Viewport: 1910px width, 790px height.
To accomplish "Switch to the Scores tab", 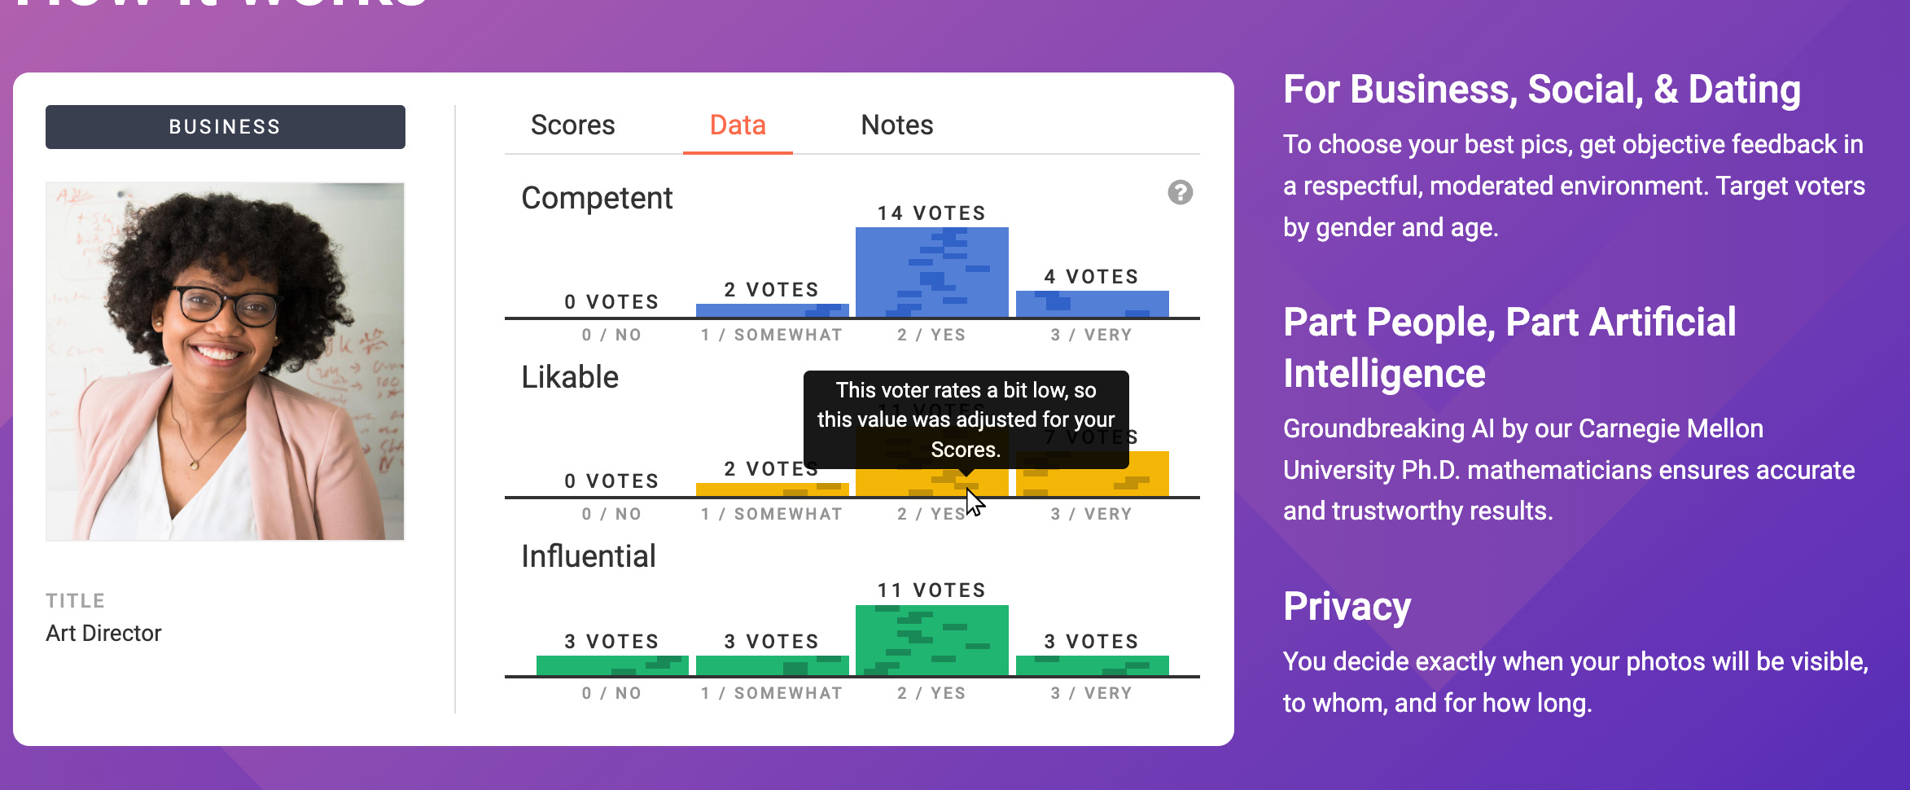I will click(x=572, y=125).
